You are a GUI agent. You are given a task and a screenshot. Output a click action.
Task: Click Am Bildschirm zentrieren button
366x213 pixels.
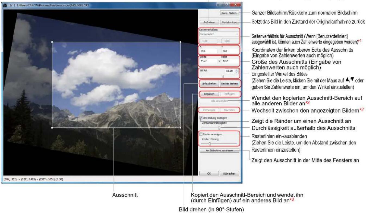(x=219, y=151)
